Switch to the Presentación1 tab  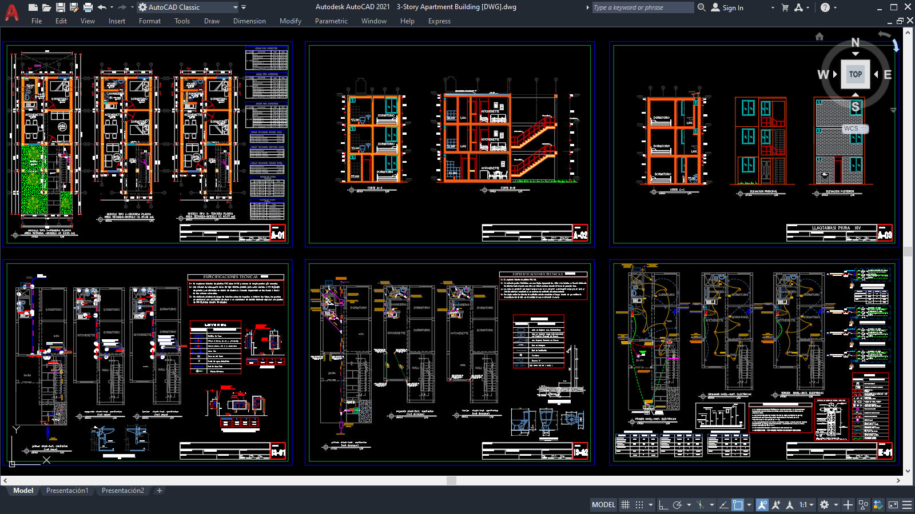67,491
